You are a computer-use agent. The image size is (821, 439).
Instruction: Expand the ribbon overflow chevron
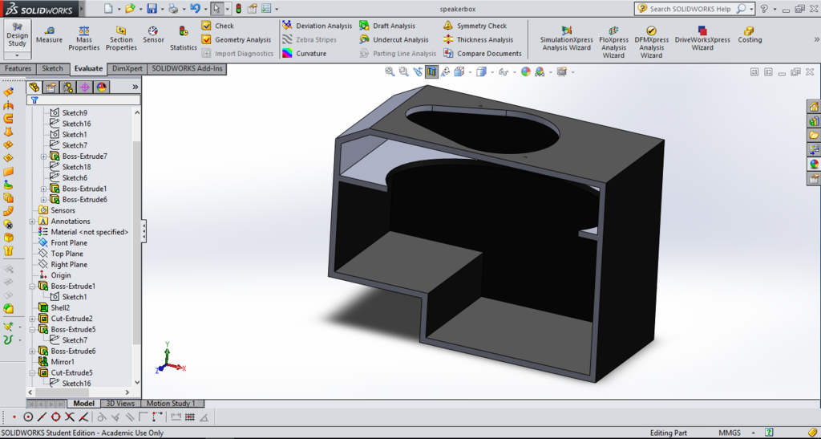(816, 39)
